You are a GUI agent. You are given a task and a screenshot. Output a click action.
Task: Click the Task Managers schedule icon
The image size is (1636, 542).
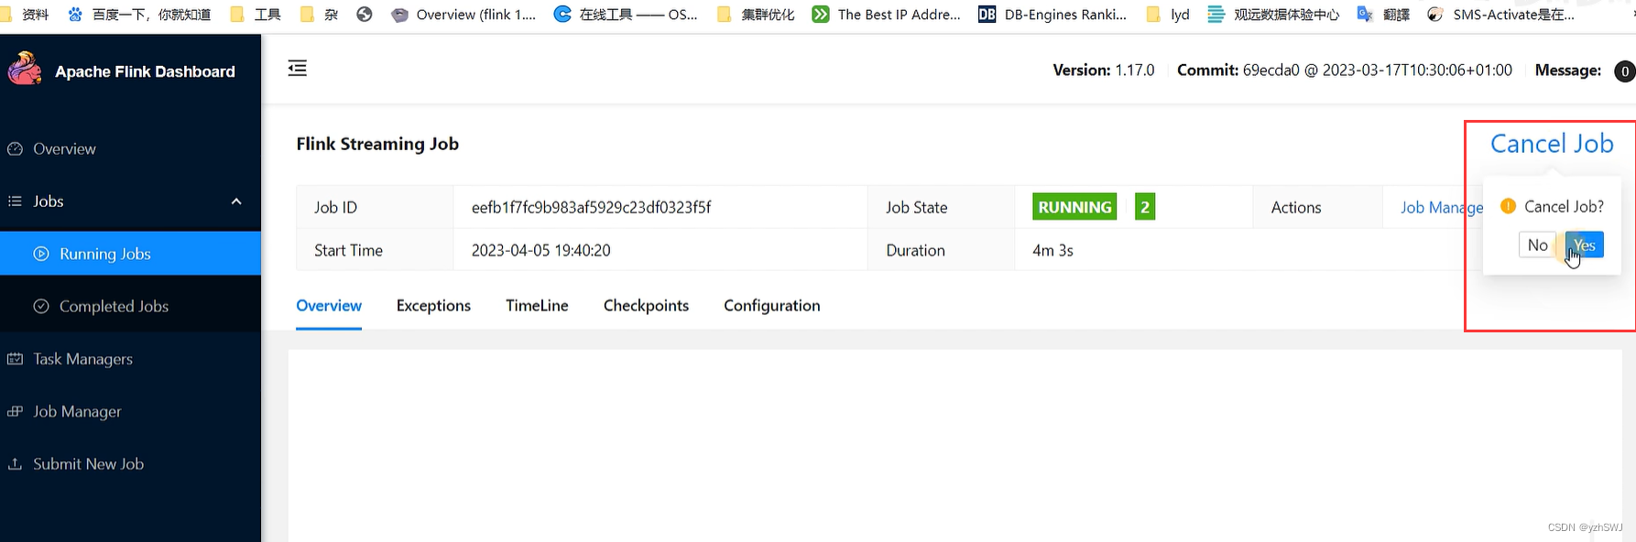click(16, 359)
